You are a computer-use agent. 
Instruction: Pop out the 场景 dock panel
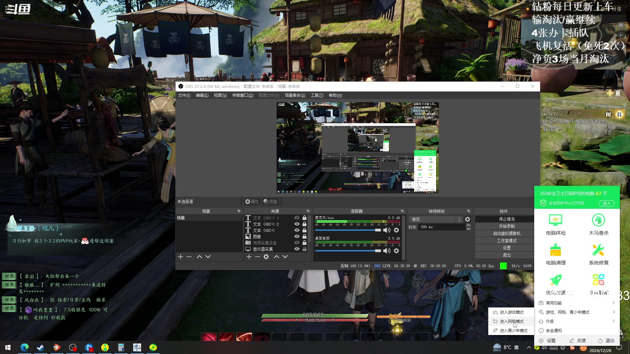pyautogui.click(x=239, y=211)
